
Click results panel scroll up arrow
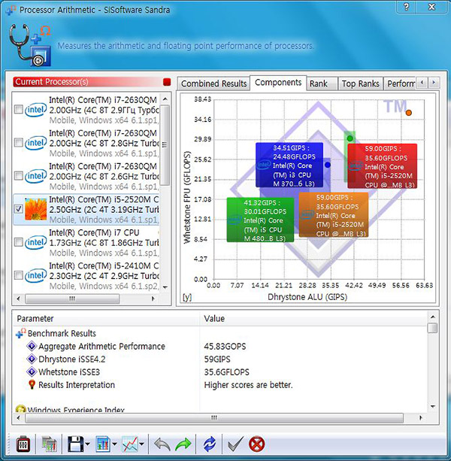click(432, 317)
